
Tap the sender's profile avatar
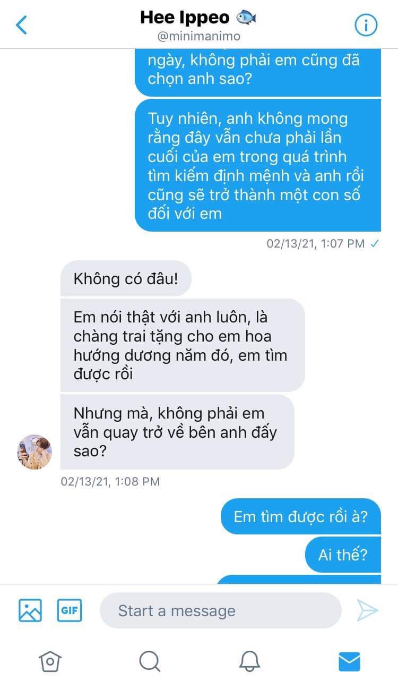tap(34, 452)
